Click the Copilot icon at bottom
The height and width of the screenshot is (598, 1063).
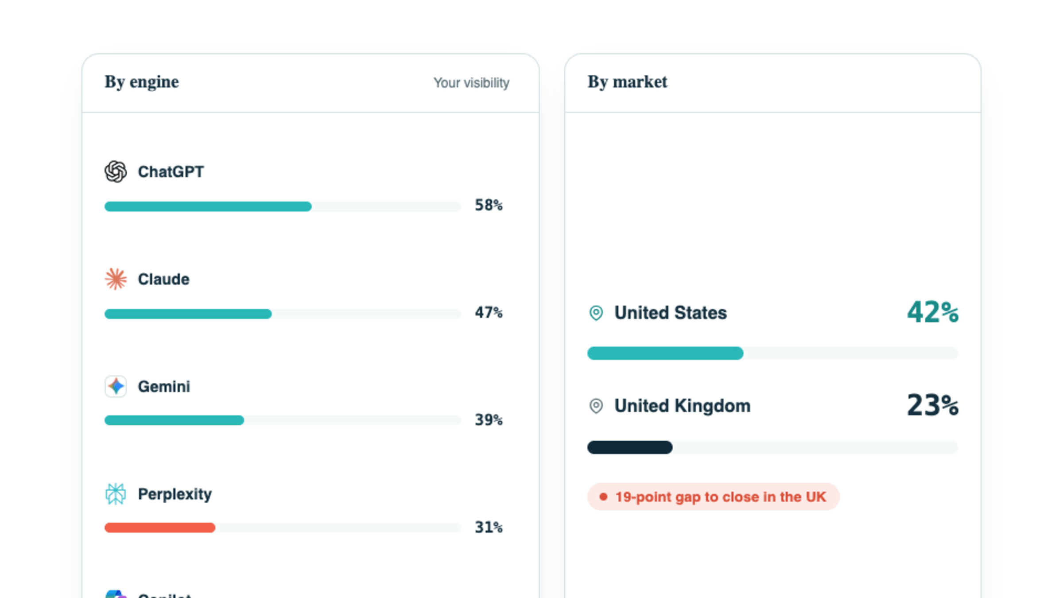coord(116,594)
